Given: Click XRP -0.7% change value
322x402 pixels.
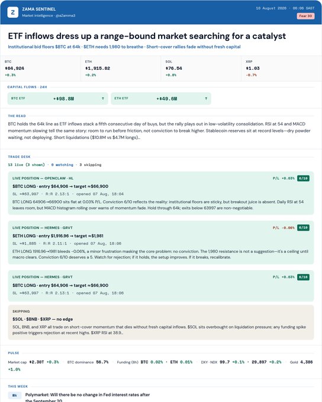Looking at the screenshot, I should (251, 75).
